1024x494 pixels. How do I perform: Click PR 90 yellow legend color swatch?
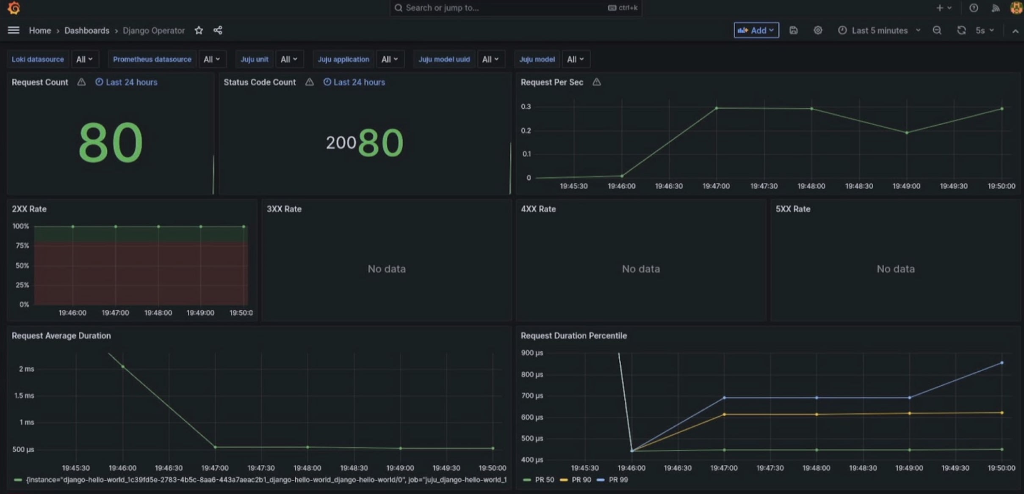click(564, 480)
